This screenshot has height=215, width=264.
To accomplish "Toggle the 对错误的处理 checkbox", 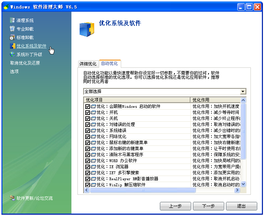I will pos(87,125).
